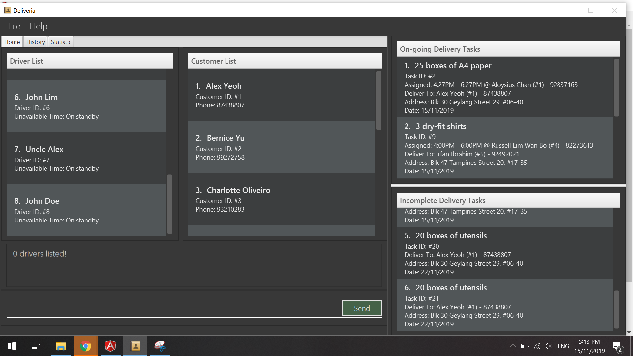Open the Help menu

tap(39, 26)
